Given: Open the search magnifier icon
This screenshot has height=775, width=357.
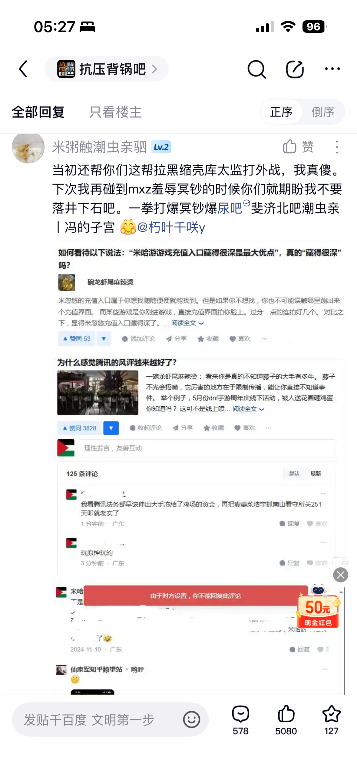Looking at the screenshot, I should coord(256,69).
